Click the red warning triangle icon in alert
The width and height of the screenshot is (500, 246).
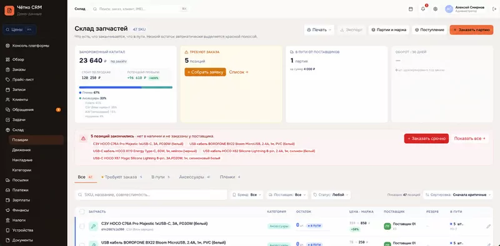[83, 138]
